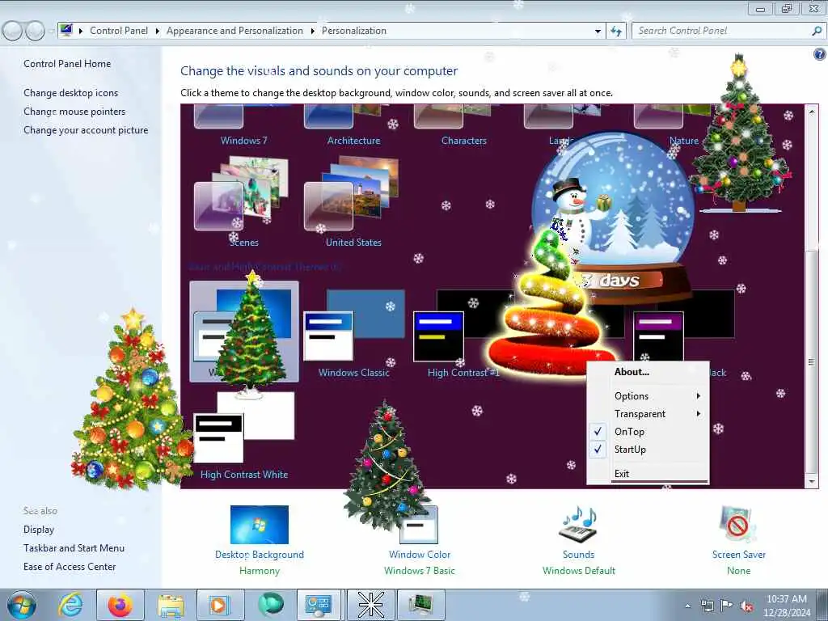Open Action Center flag icon

727,606
